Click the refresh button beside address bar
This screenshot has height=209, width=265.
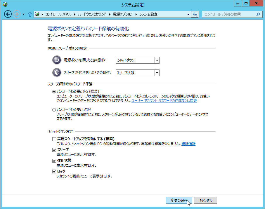click(195, 14)
